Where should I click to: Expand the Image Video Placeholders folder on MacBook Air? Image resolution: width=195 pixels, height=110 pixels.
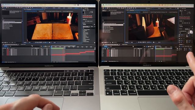tap(102, 28)
